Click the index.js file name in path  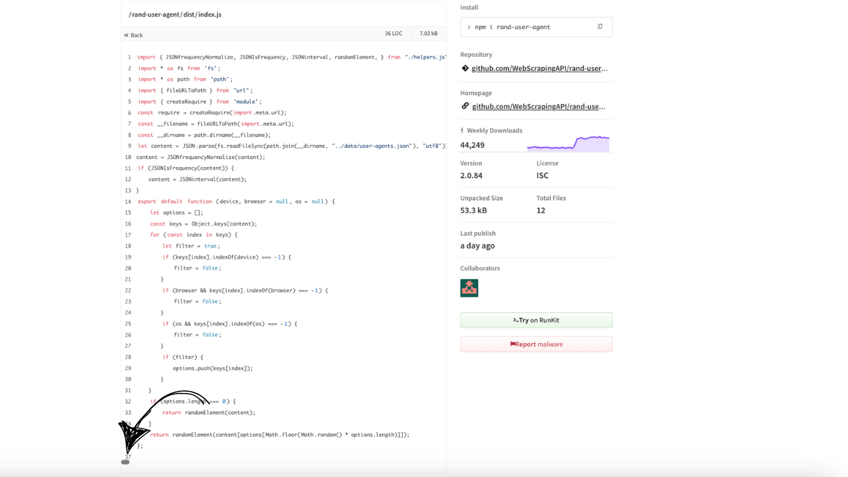click(209, 15)
